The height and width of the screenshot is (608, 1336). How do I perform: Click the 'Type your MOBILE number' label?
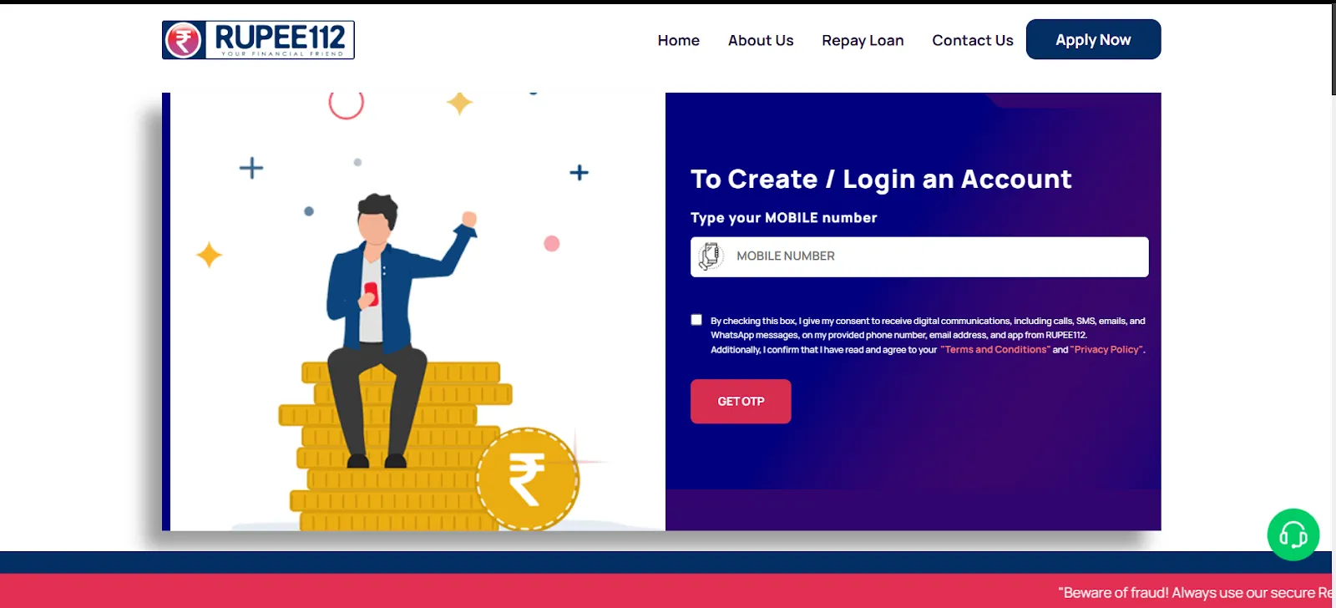tap(783, 218)
